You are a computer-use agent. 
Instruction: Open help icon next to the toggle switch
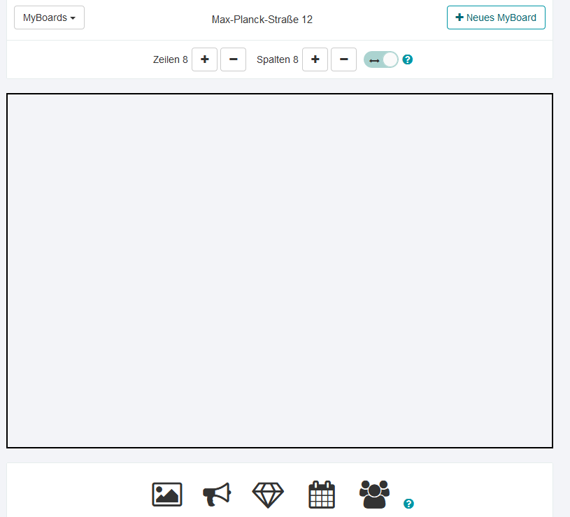coord(408,59)
